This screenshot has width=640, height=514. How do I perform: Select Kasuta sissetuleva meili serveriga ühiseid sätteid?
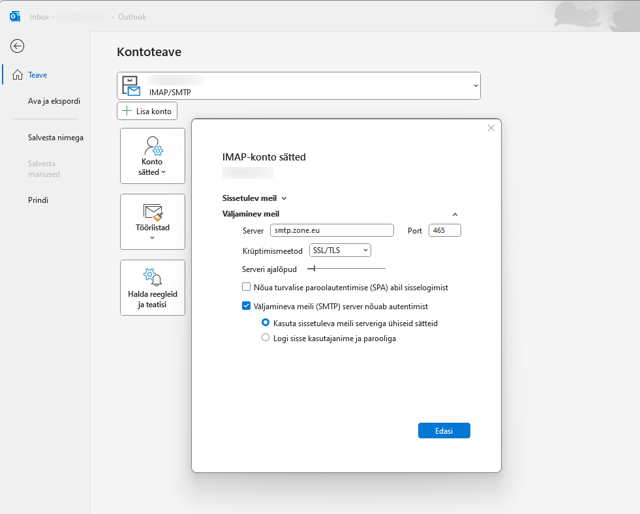pos(266,323)
